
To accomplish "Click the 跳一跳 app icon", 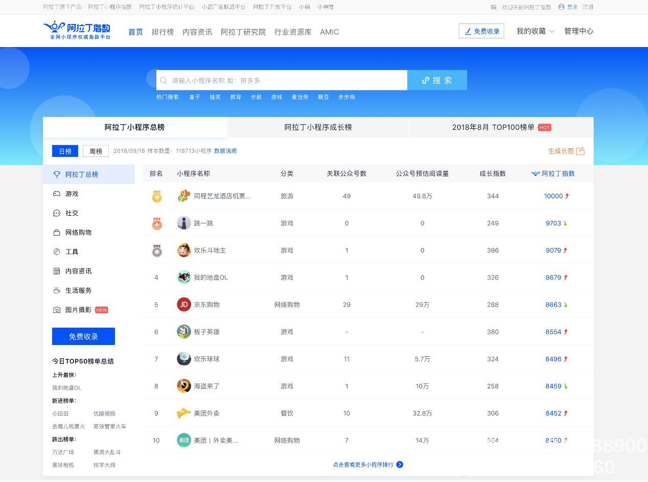I will pos(184,223).
